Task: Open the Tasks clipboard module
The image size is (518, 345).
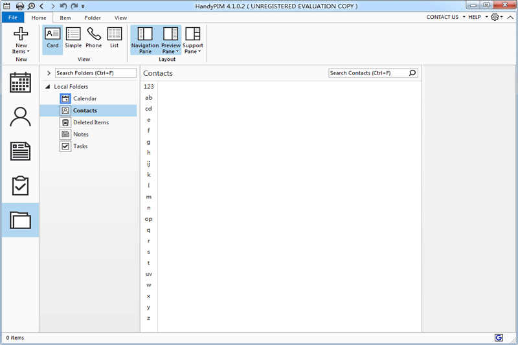Action: (20, 186)
